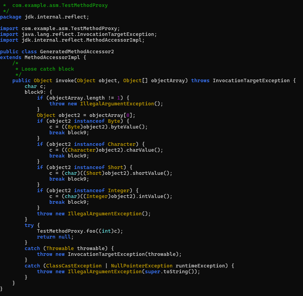
Task: Click the 'Loose catch block' comment
Action: pos(47,69)
